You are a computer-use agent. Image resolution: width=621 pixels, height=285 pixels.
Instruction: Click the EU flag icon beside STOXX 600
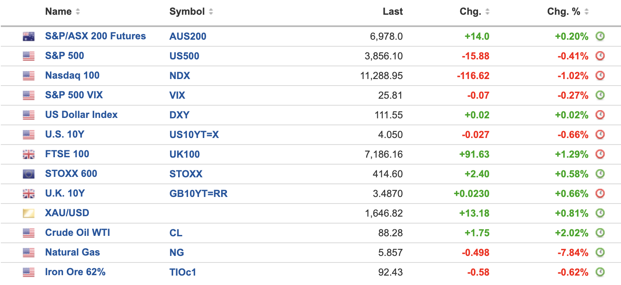click(x=28, y=174)
